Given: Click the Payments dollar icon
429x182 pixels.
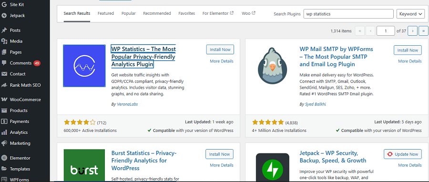Looking at the screenshot, I should click(x=4, y=121).
